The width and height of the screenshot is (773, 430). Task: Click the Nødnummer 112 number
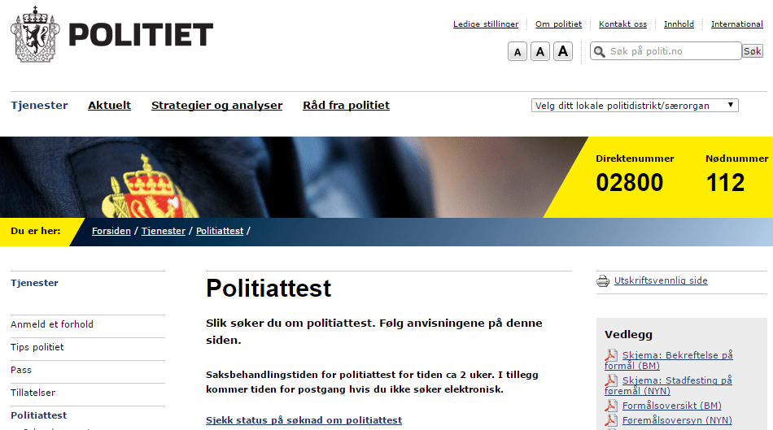point(725,183)
